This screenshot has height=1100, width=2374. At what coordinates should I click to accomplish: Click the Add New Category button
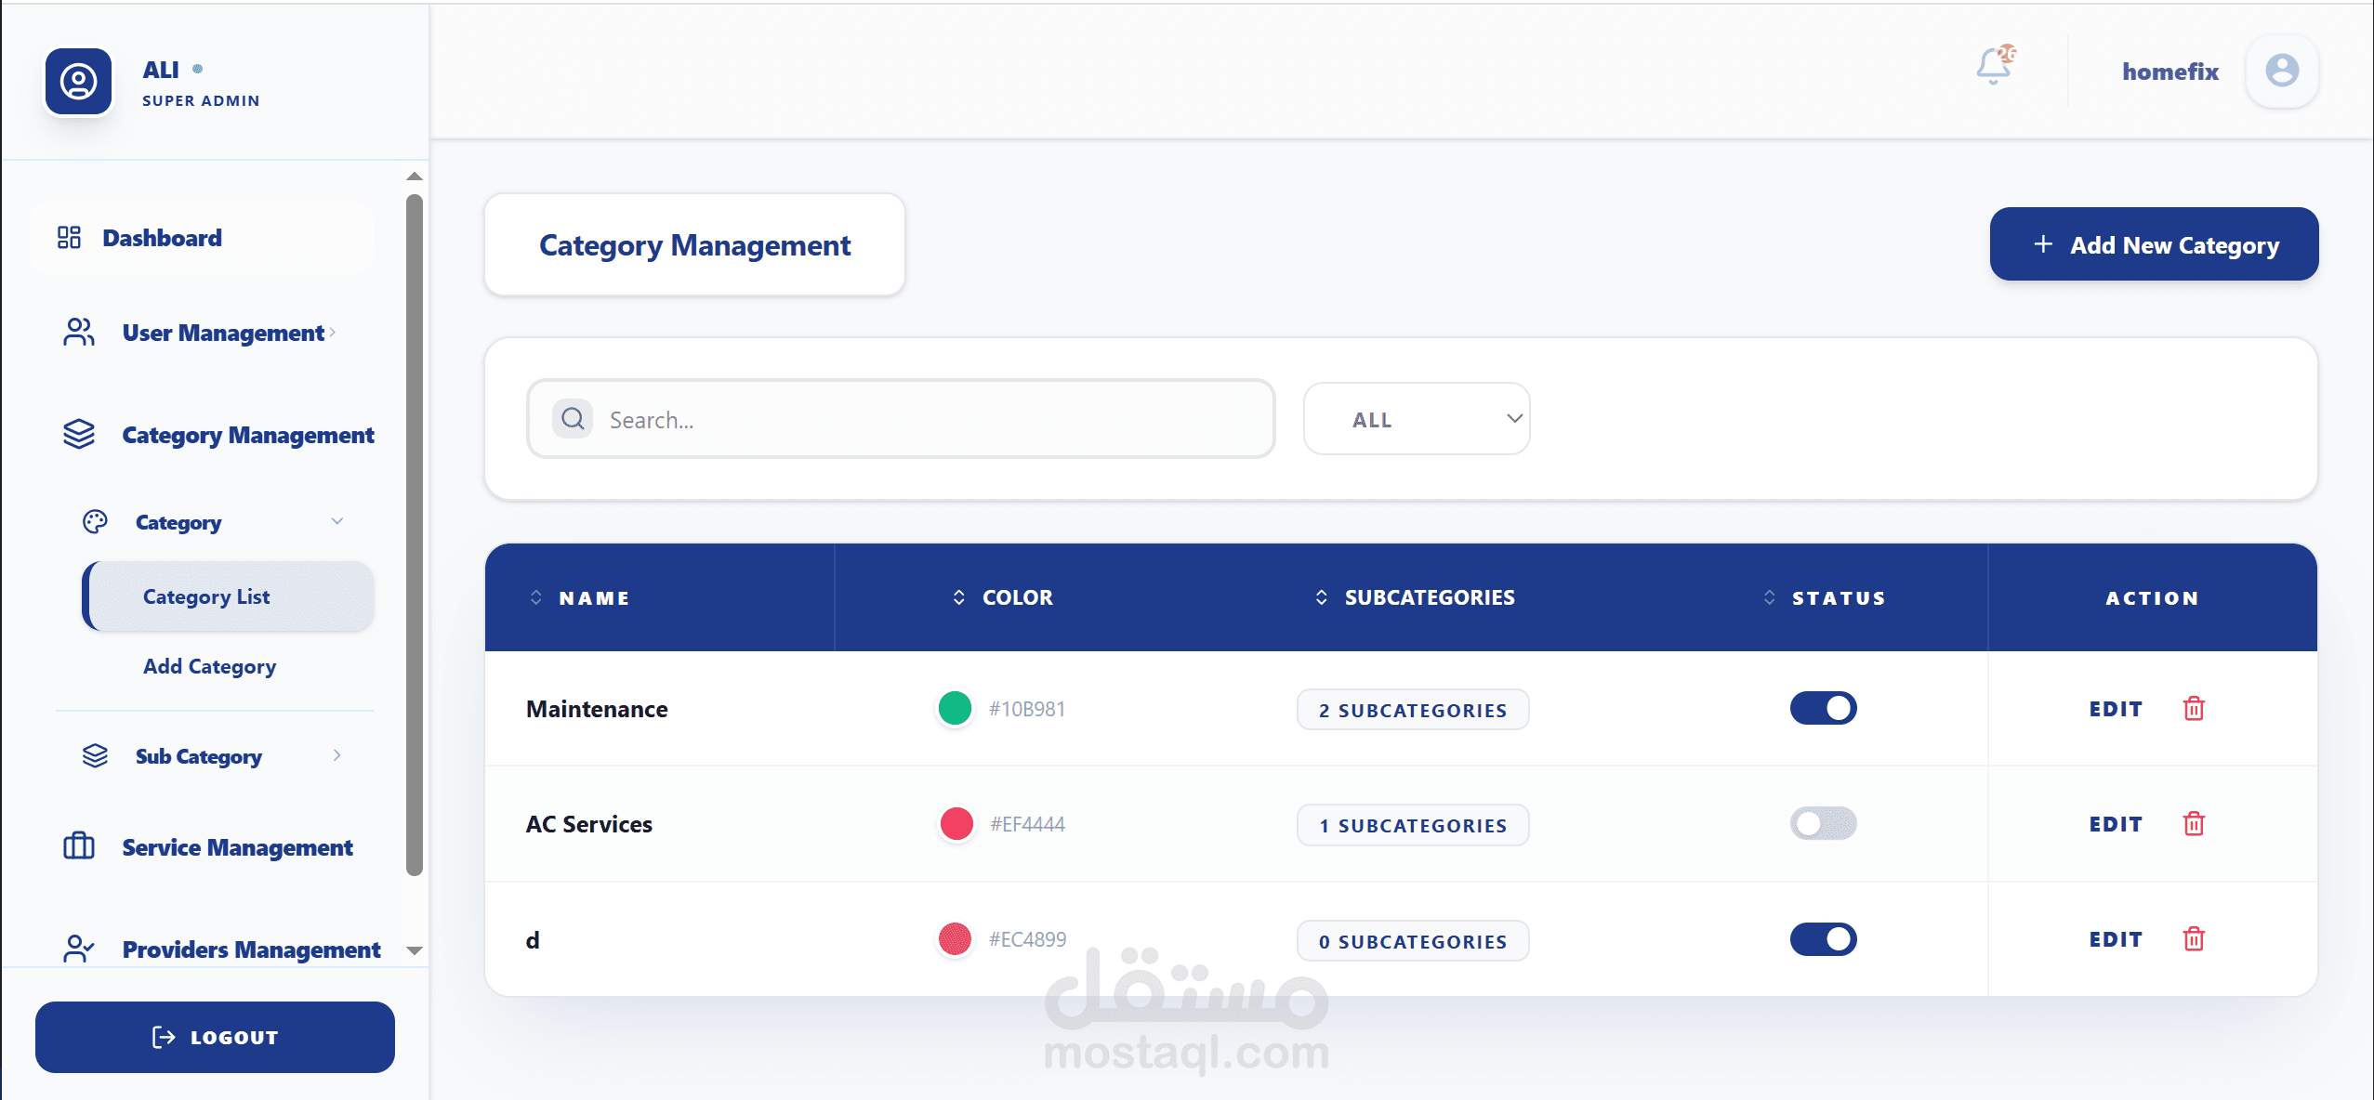(x=2154, y=244)
